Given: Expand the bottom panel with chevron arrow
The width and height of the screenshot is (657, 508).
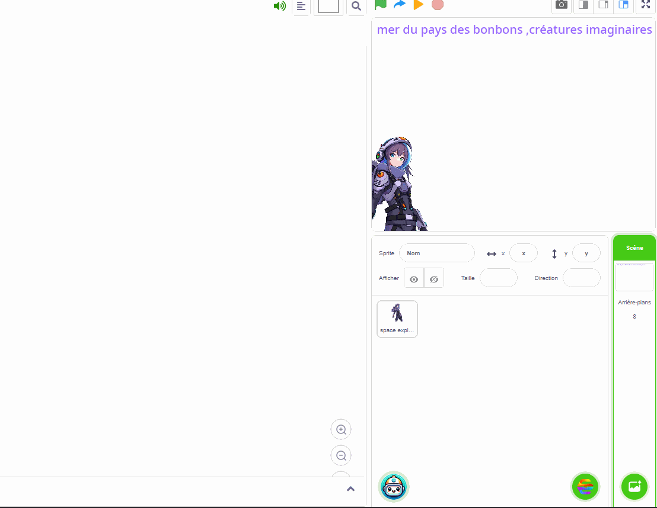Looking at the screenshot, I should (x=350, y=488).
